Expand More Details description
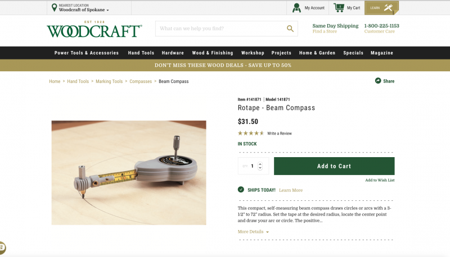The height and width of the screenshot is (257, 450). coord(253,232)
